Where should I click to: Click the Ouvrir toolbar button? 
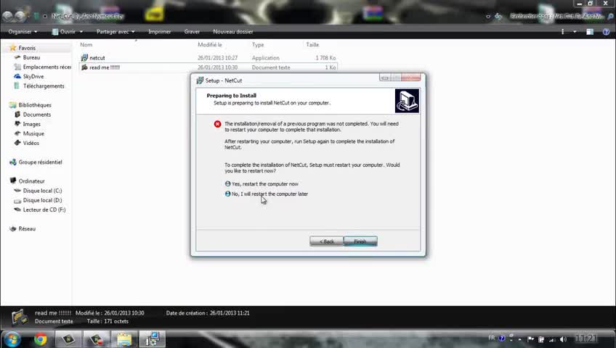[x=64, y=32]
